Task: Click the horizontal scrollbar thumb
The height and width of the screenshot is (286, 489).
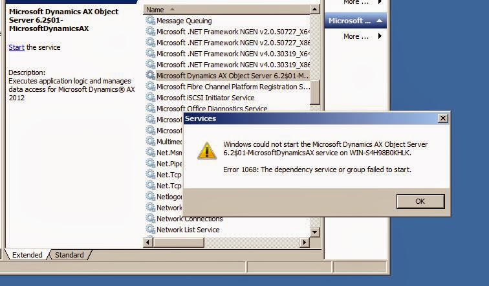Action: pyautogui.click(x=179, y=243)
